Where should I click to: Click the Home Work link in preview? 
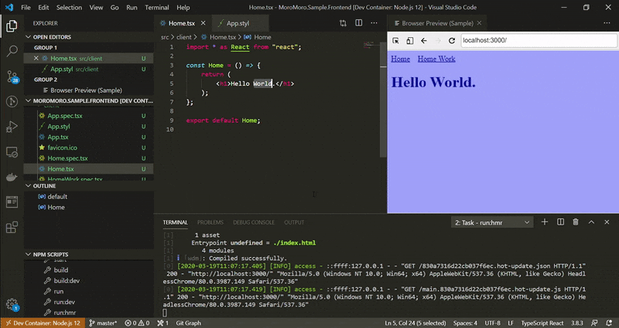436,59
